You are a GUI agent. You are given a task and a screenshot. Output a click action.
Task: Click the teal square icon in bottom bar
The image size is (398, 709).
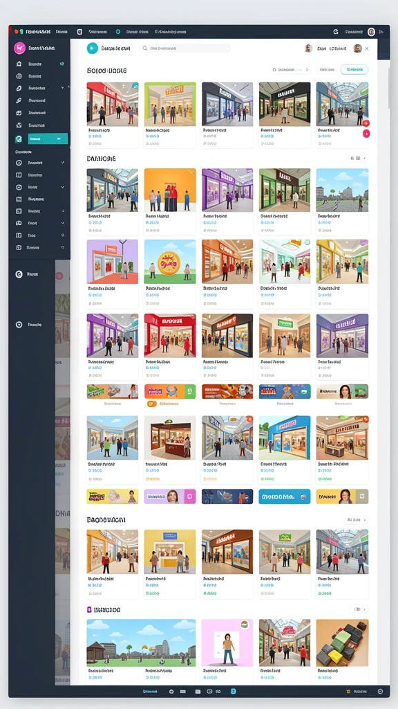[234, 692]
